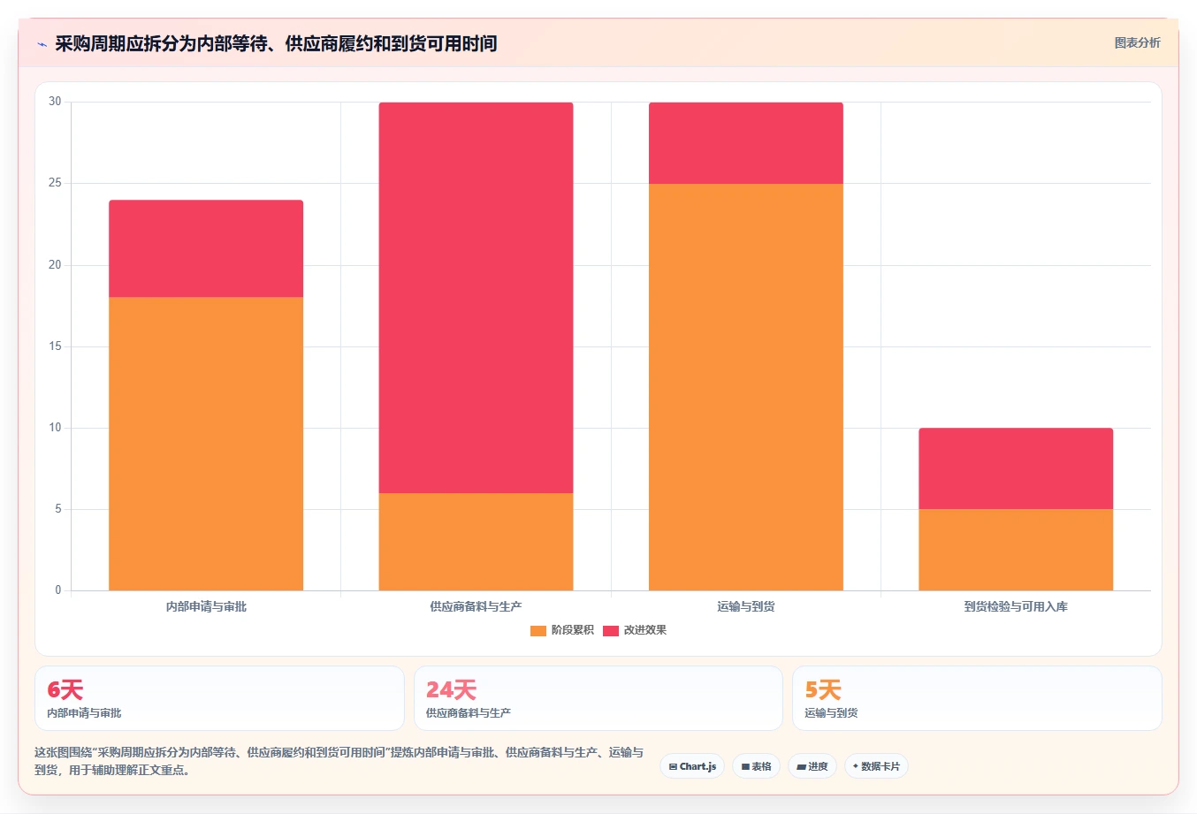
Task: Click the description paragraph starting 这张图围绕
Action: pos(339,761)
